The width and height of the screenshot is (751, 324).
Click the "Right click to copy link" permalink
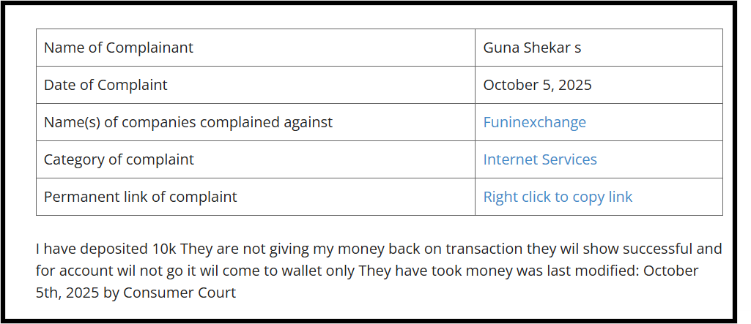click(557, 197)
